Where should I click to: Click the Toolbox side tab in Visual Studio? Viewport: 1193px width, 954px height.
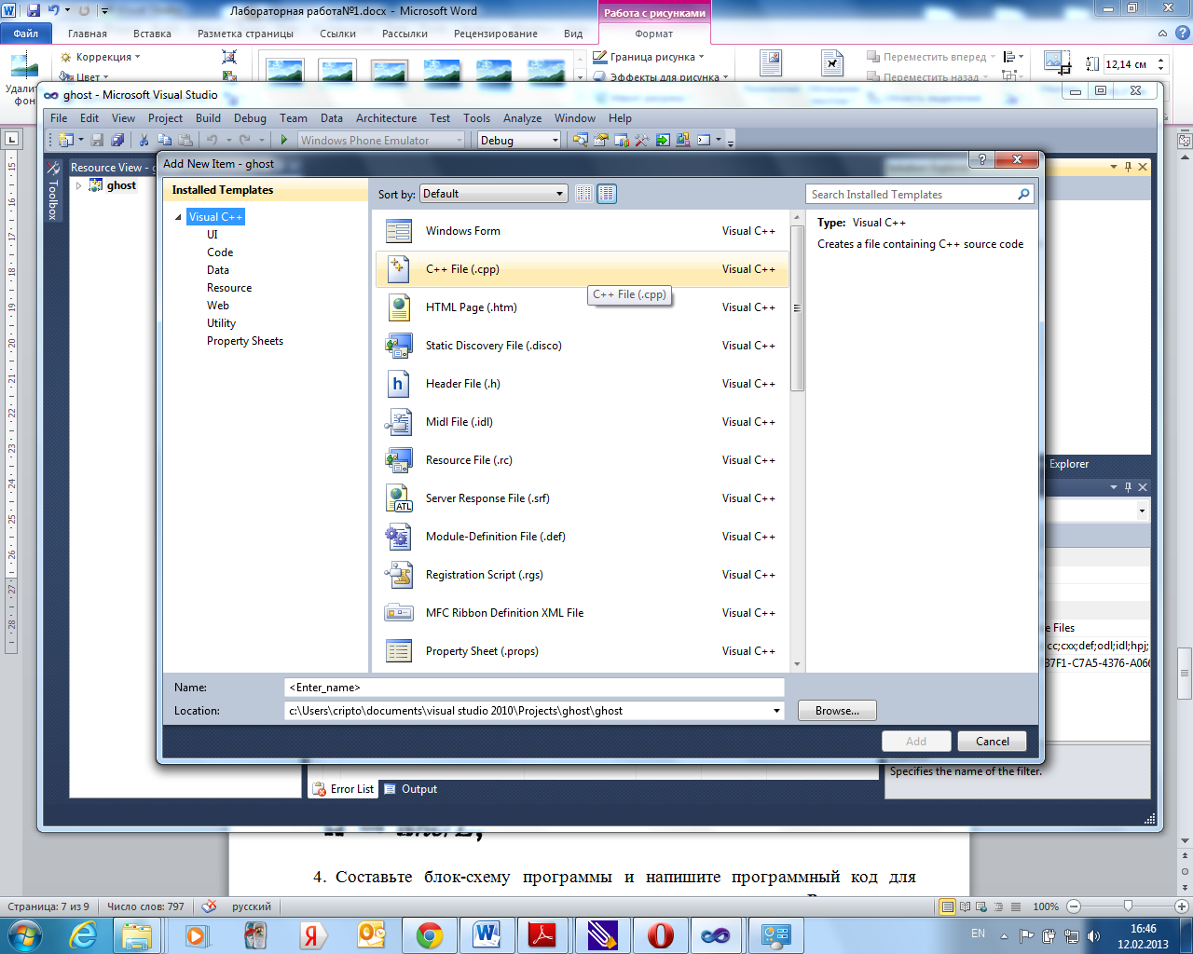pos(53,191)
